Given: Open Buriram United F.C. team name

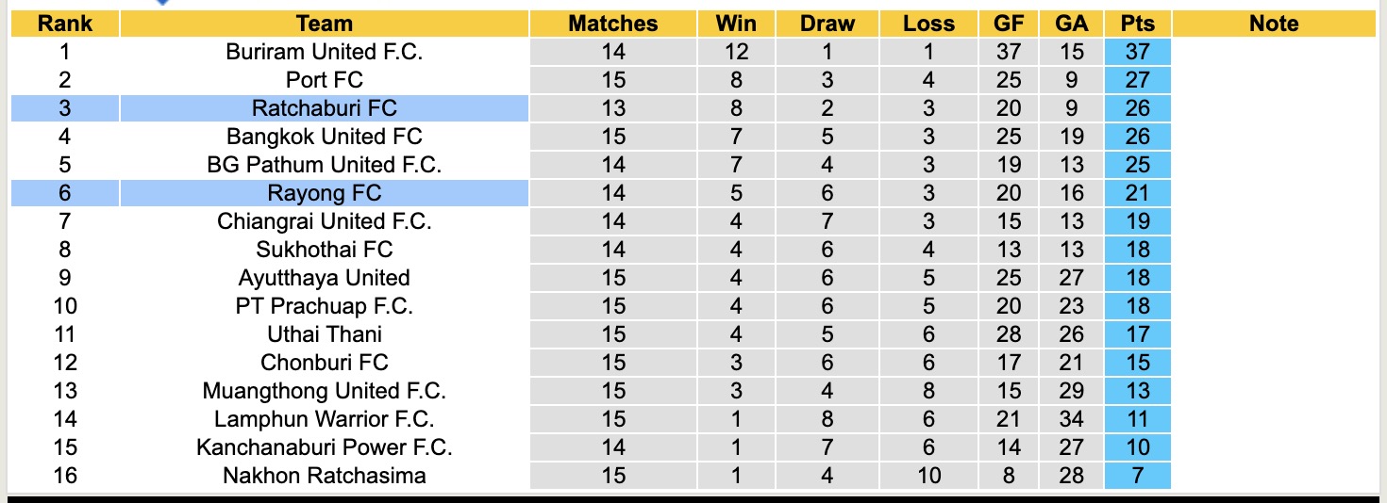Looking at the screenshot, I should click(324, 52).
